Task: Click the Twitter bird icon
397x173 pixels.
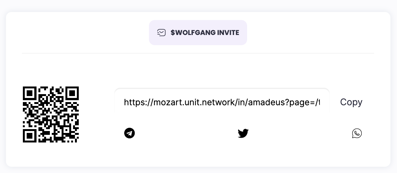Action: coord(243,133)
